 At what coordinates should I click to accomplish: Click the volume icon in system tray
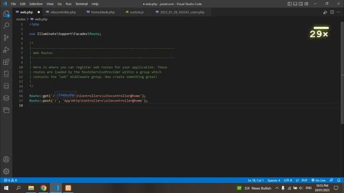coord(300,188)
